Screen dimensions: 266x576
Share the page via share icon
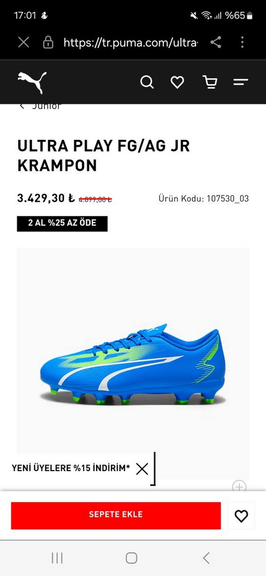point(216,43)
